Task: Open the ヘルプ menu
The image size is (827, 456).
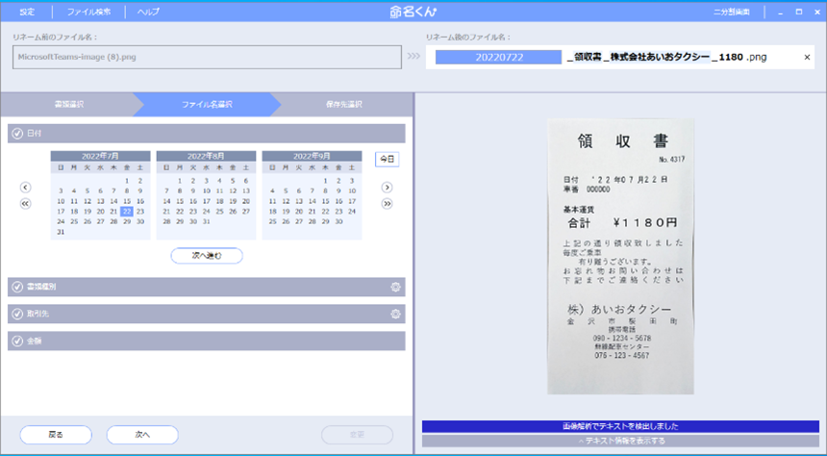Action: [149, 12]
